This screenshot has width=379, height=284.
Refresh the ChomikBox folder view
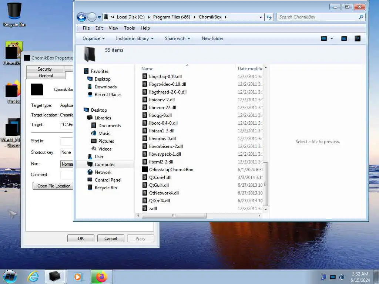(269, 17)
